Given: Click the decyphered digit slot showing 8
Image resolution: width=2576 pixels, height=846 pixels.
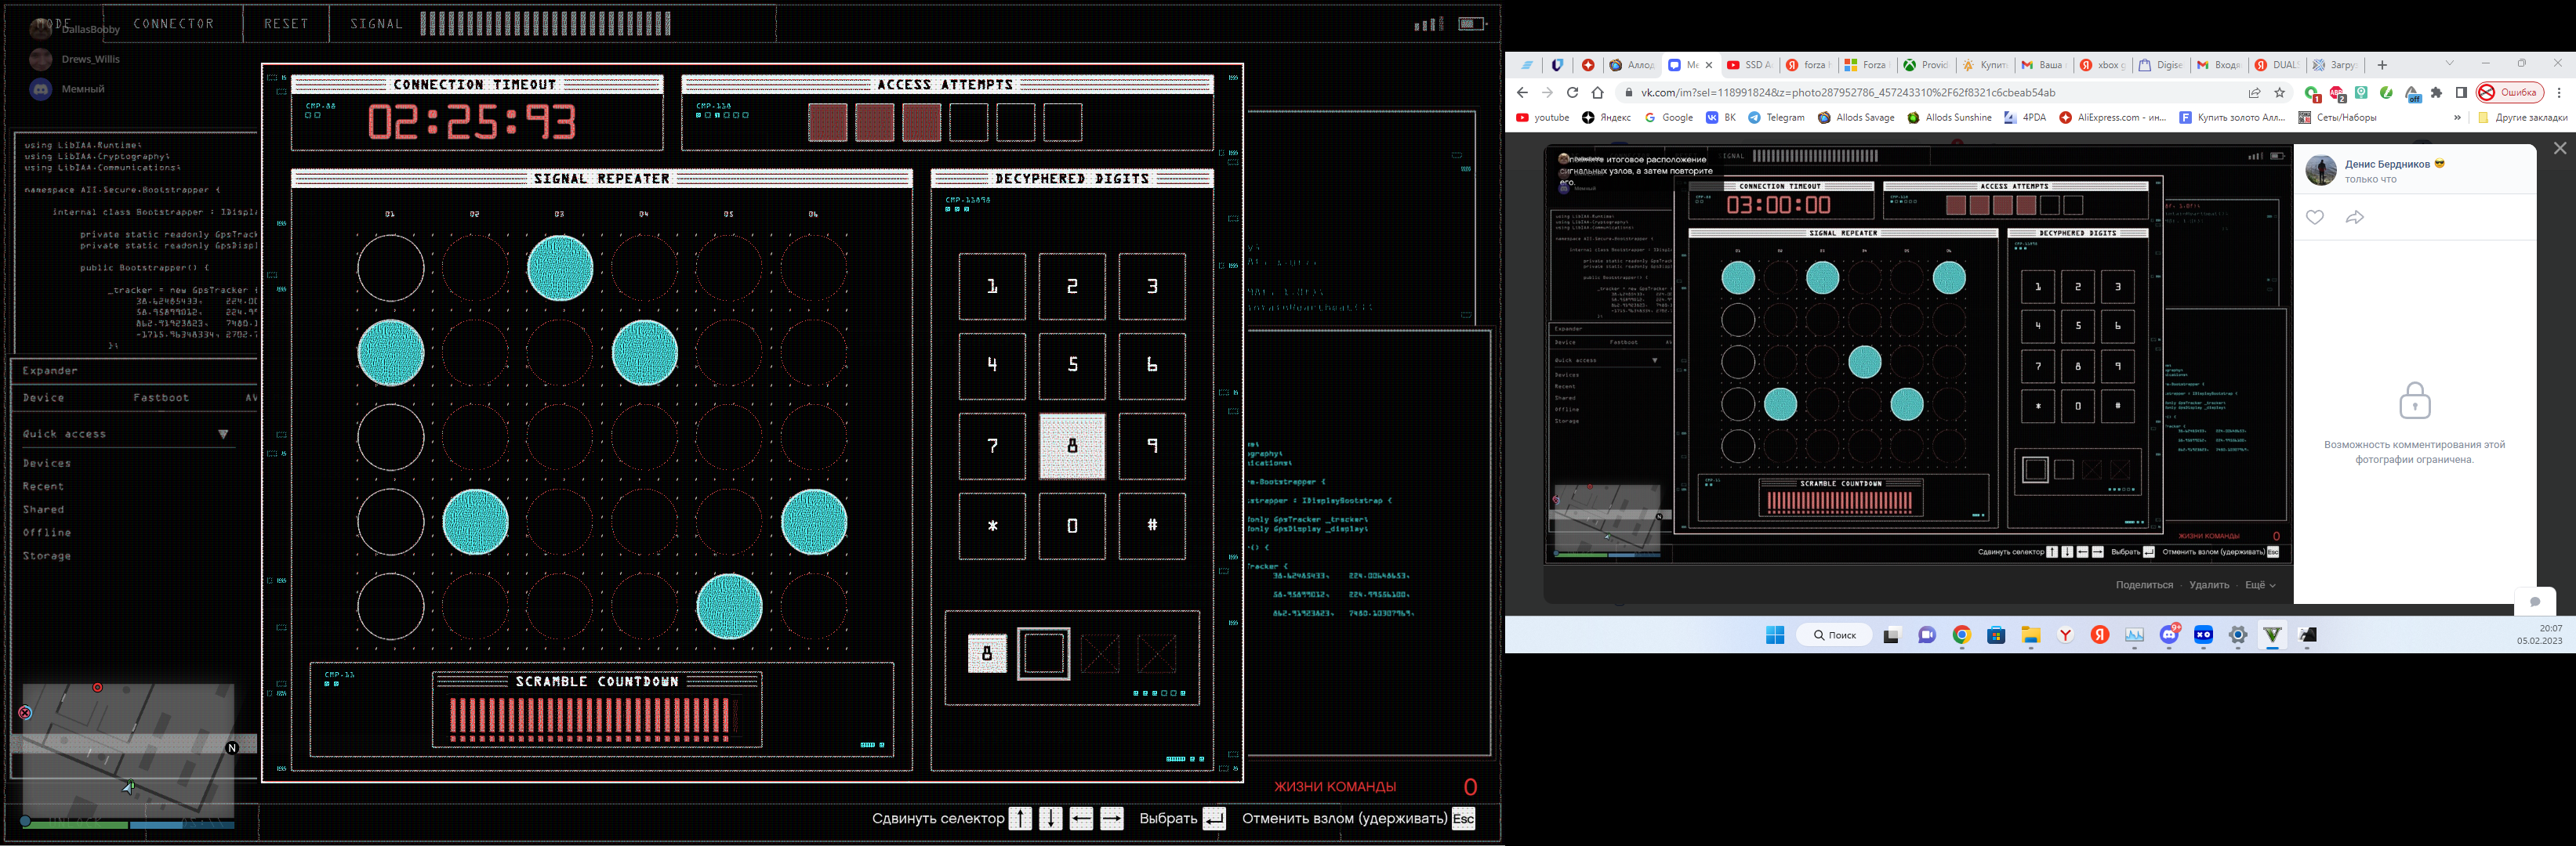Looking at the screenshot, I should 987,653.
